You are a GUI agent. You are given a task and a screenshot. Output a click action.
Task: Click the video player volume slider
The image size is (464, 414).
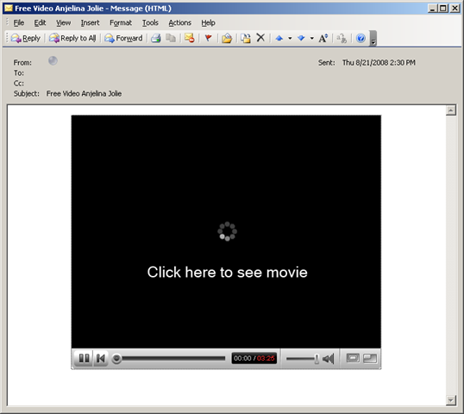[303, 359]
